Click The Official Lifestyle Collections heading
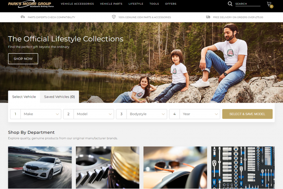283x189 pixels. (66, 39)
